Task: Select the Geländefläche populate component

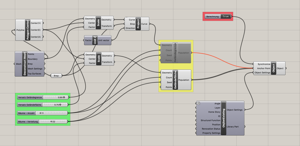Action: click(x=175, y=80)
